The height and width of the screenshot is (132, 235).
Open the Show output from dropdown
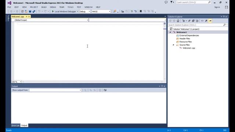(x=55, y=90)
